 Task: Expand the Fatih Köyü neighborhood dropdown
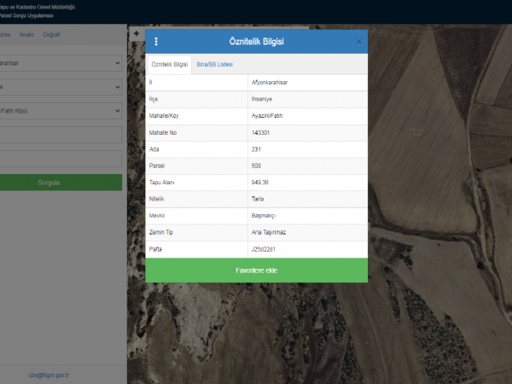point(61,111)
